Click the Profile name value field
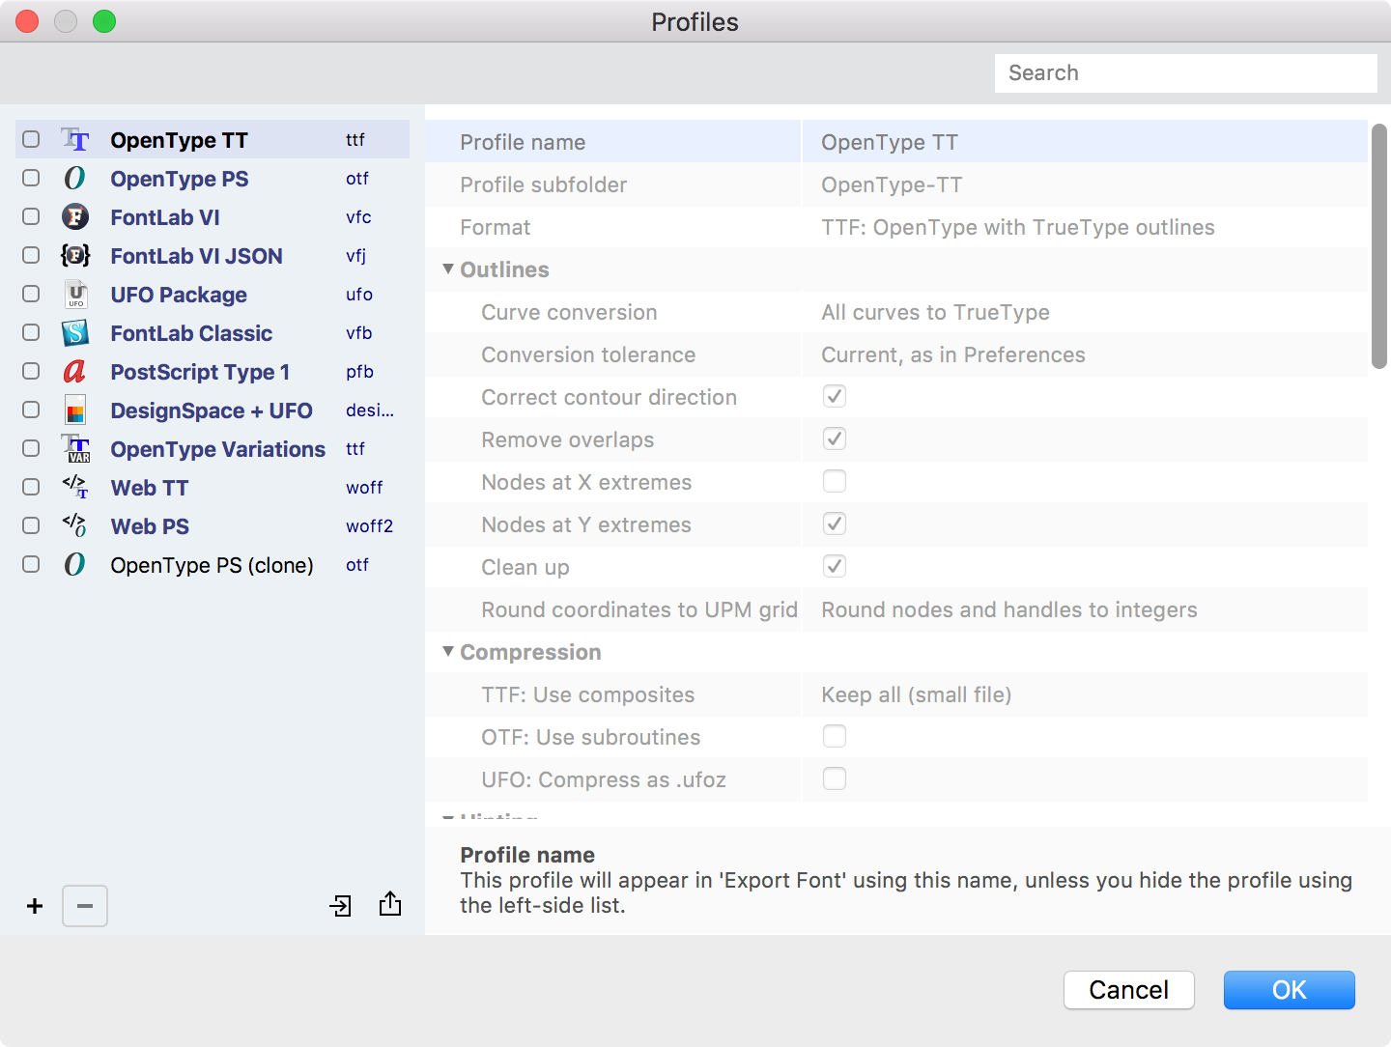Image resolution: width=1391 pixels, height=1047 pixels. click(x=1085, y=142)
